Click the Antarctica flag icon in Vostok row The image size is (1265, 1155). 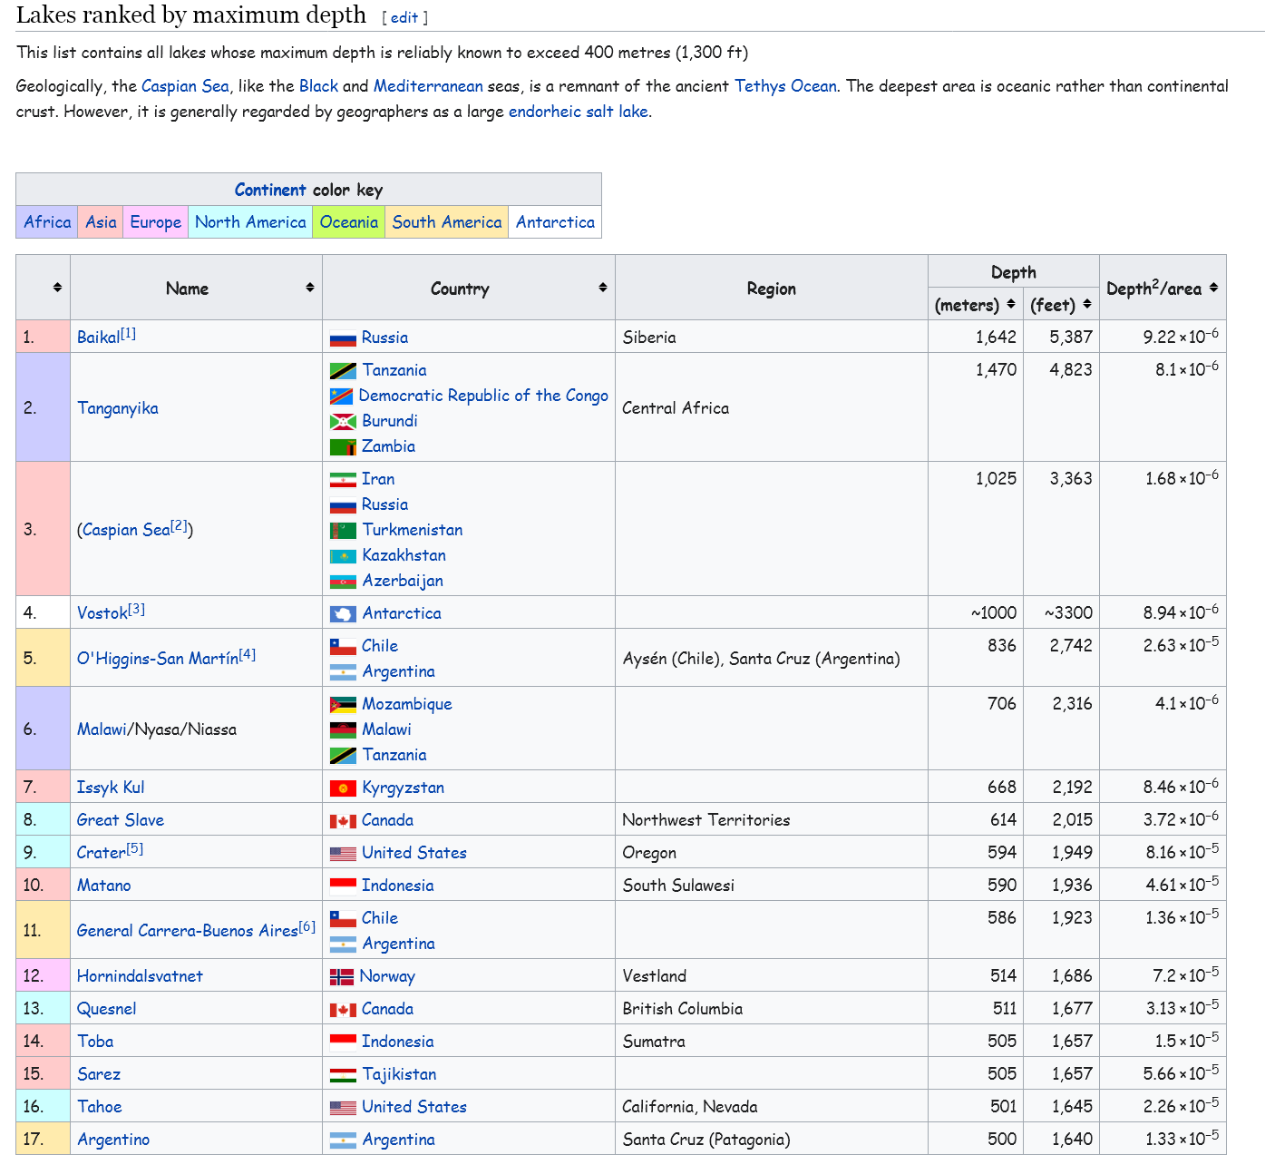343,614
